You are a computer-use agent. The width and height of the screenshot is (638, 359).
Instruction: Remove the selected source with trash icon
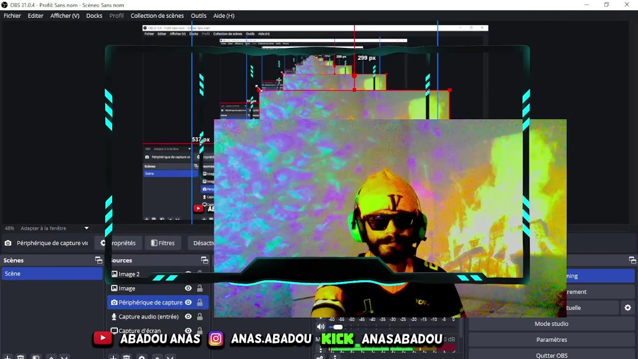click(x=127, y=358)
